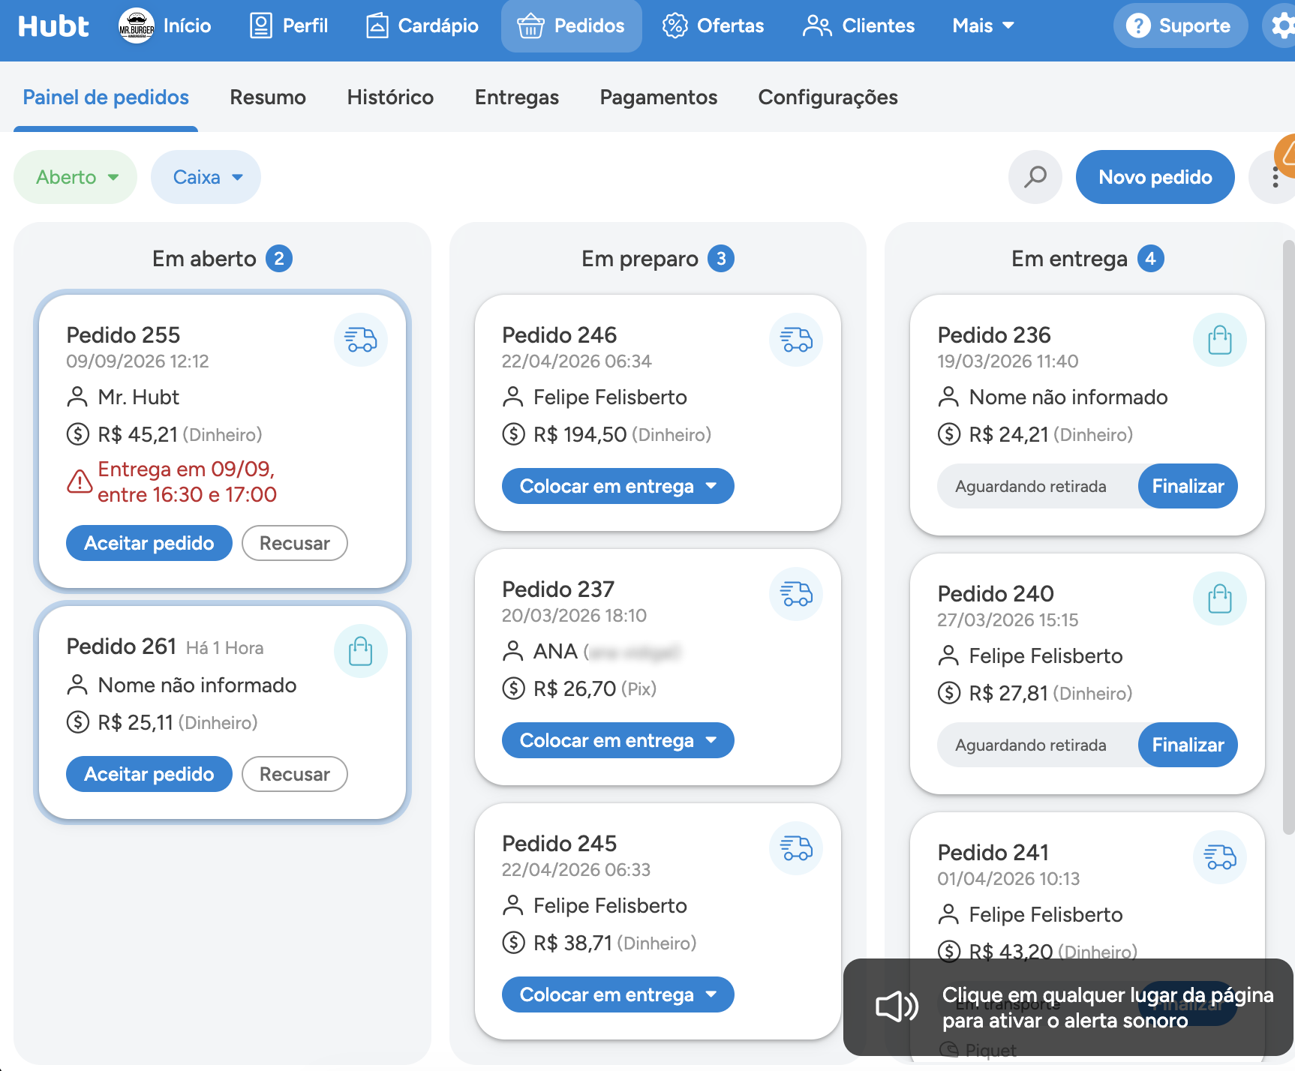
Task: Open Início via the Mr. Burger logo
Action: pos(137,26)
